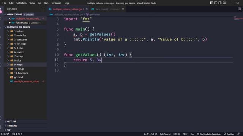The image size is (243, 136).
Task: Click multiple_returns_values.go in the breadcrumb
Action: click(x=68, y=14)
